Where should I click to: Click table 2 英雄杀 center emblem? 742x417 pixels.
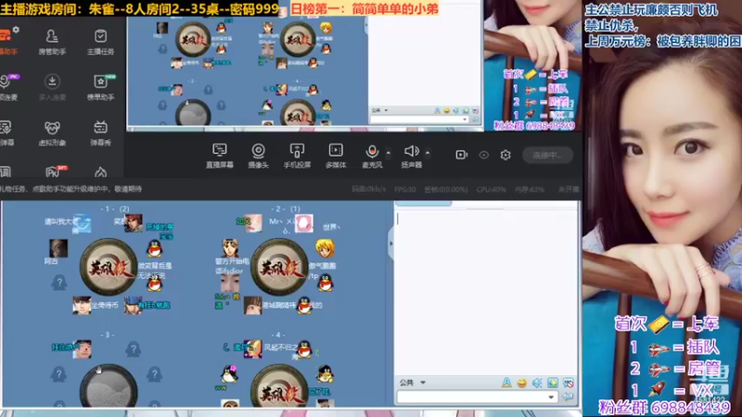click(x=279, y=267)
